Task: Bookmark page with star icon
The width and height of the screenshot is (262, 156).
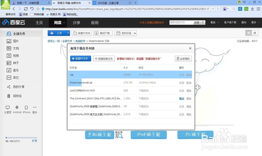Action: 38,9
